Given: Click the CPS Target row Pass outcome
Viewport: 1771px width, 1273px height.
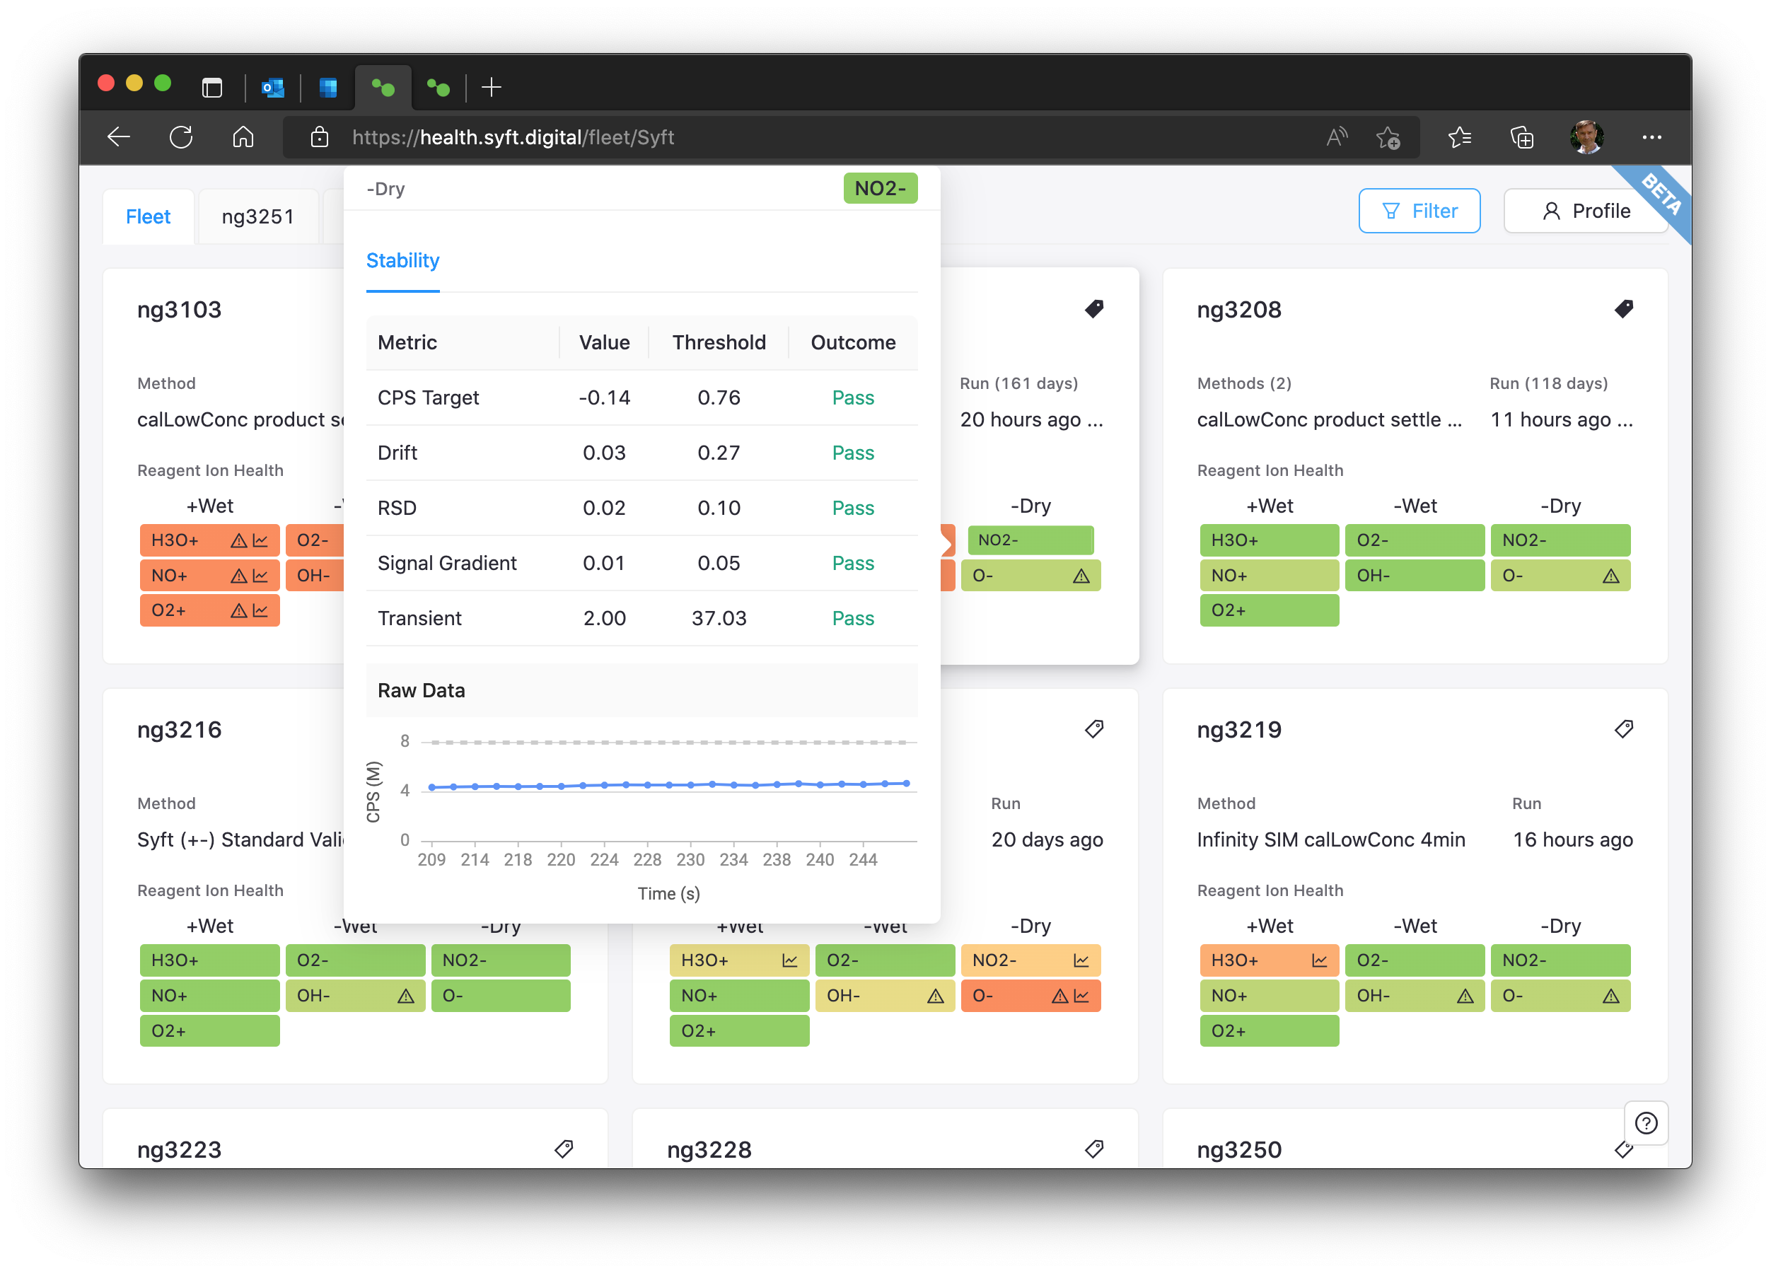Looking at the screenshot, I should click(853, 397).
